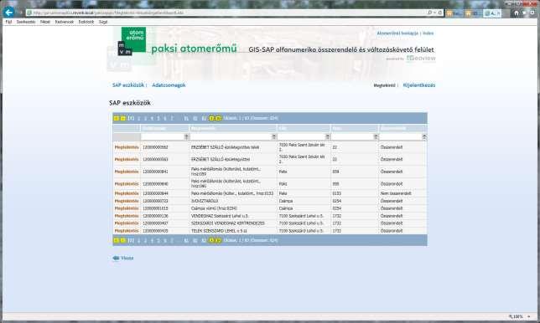Viewport: 540px width, 323px height.
Task: Click the browser address bar
Action: (x=227, y=13)
